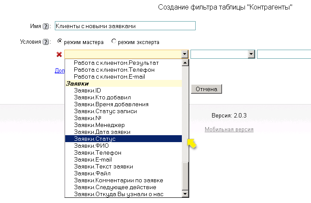Click the help icon next to Имя
The image size is (311, 203).
click(x=46, y=26)
